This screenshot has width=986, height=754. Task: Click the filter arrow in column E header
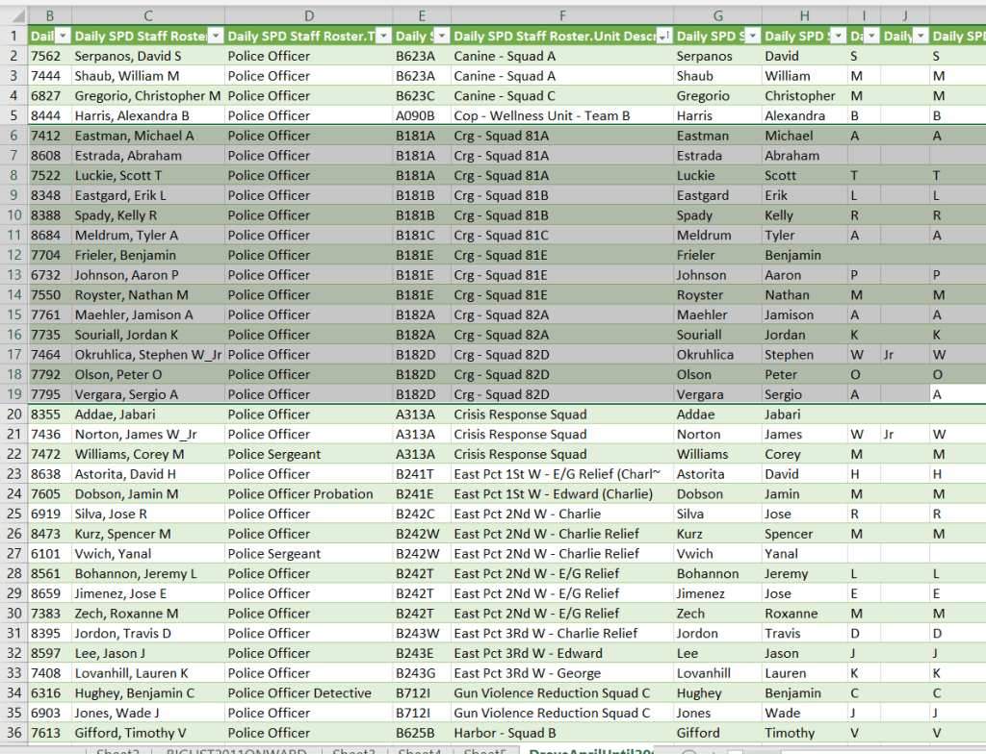[440, 36]
